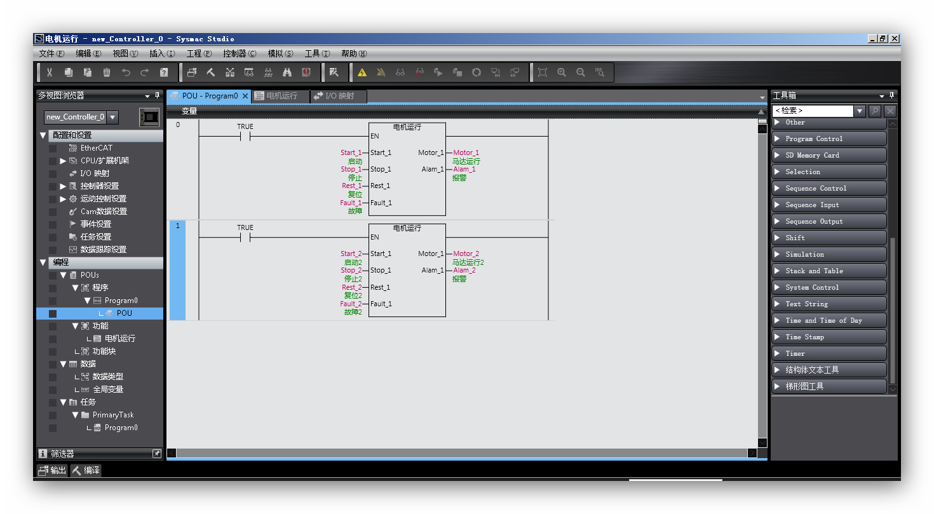Toggle the square marker beside 全局变量
934x514 pixels.
click(x=53, y=389)
